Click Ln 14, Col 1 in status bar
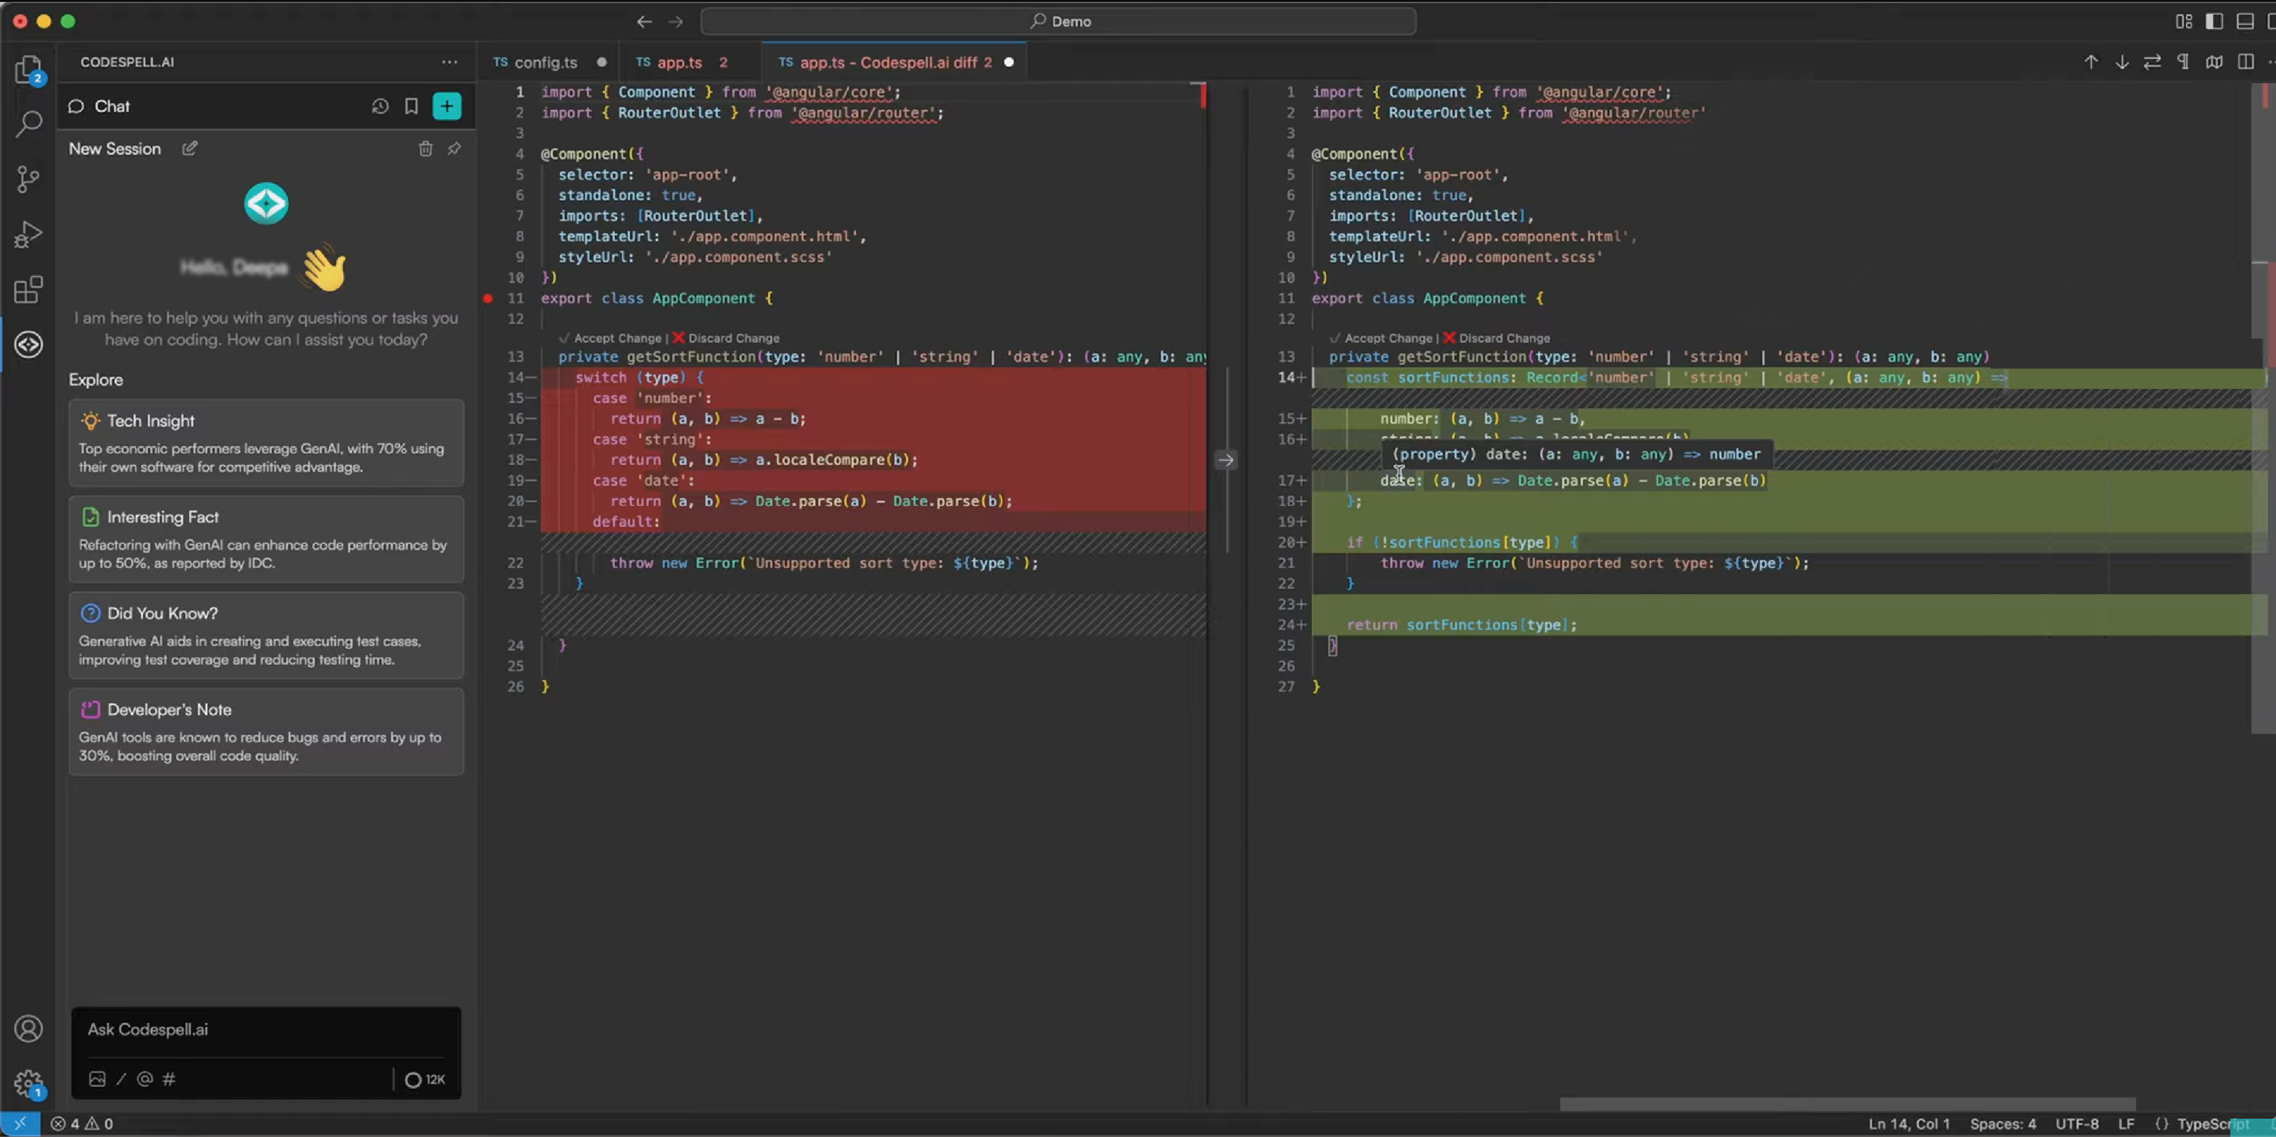This screenshot has width=2276, height=1137. point(1909,1124)
